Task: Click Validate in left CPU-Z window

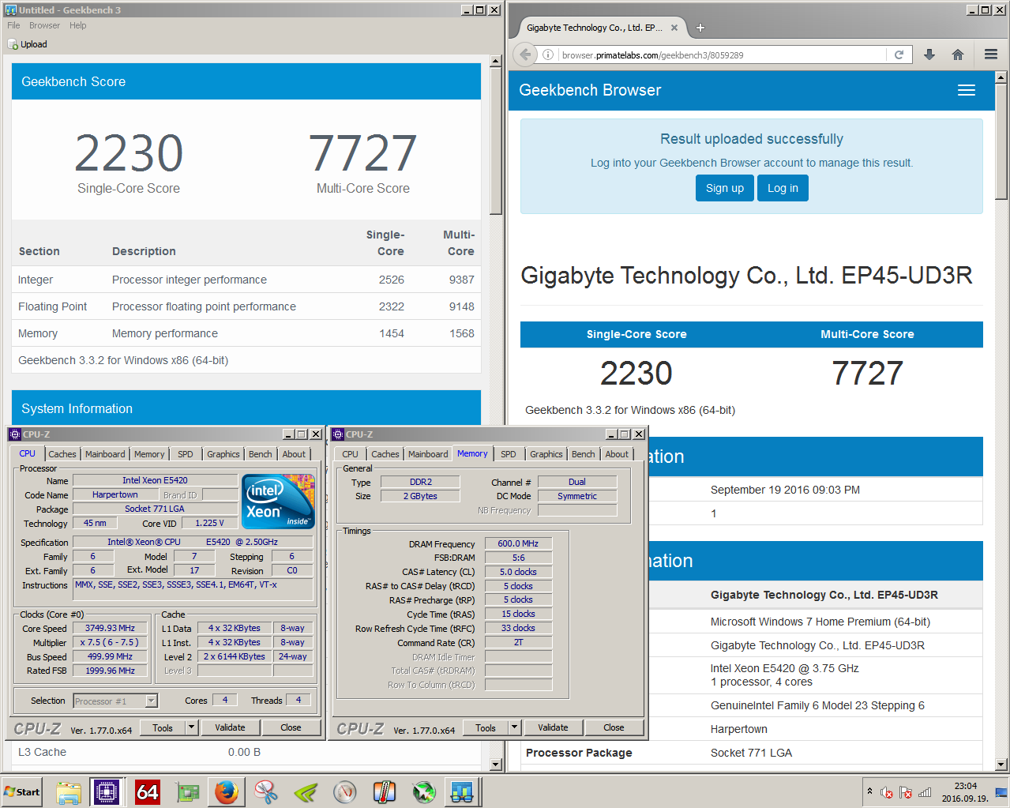Action: click(230, 727)
